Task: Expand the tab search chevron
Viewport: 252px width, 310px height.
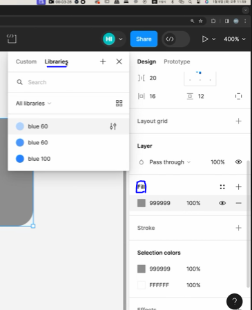Action: click(x=246, y=10)
